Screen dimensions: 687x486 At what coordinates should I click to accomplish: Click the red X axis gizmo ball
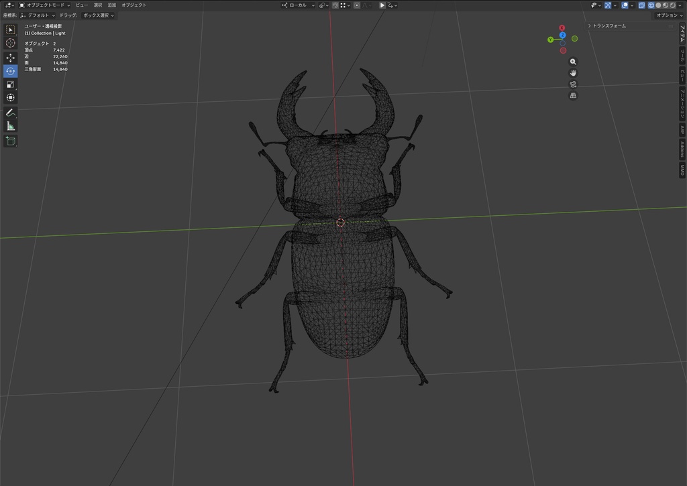click(562, 28)
